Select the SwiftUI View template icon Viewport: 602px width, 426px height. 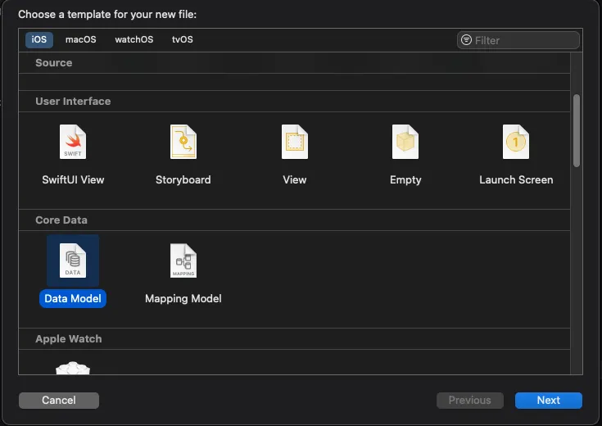click(73, 142)
